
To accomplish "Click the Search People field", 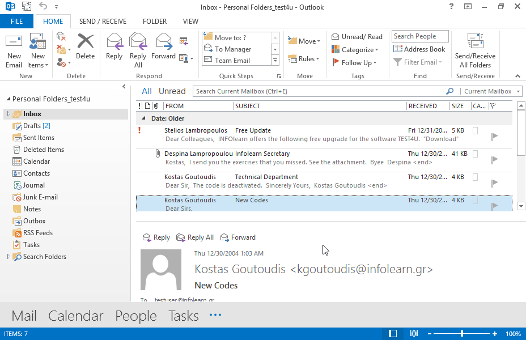I will point(420,36).
